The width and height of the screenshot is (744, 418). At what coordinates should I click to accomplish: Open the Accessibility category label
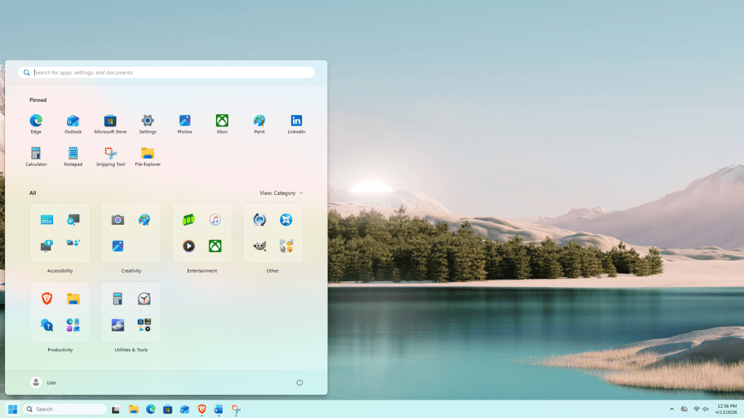60,271
